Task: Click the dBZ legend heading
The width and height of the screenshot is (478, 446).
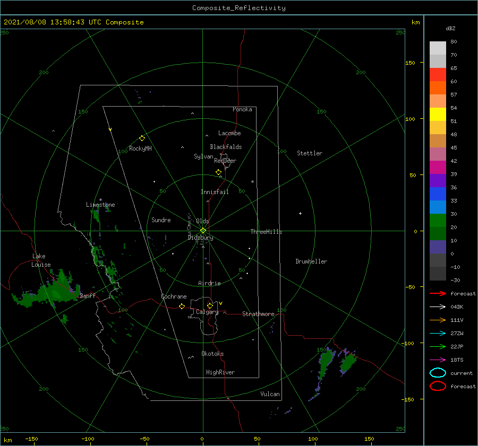Action: point(450,28)
